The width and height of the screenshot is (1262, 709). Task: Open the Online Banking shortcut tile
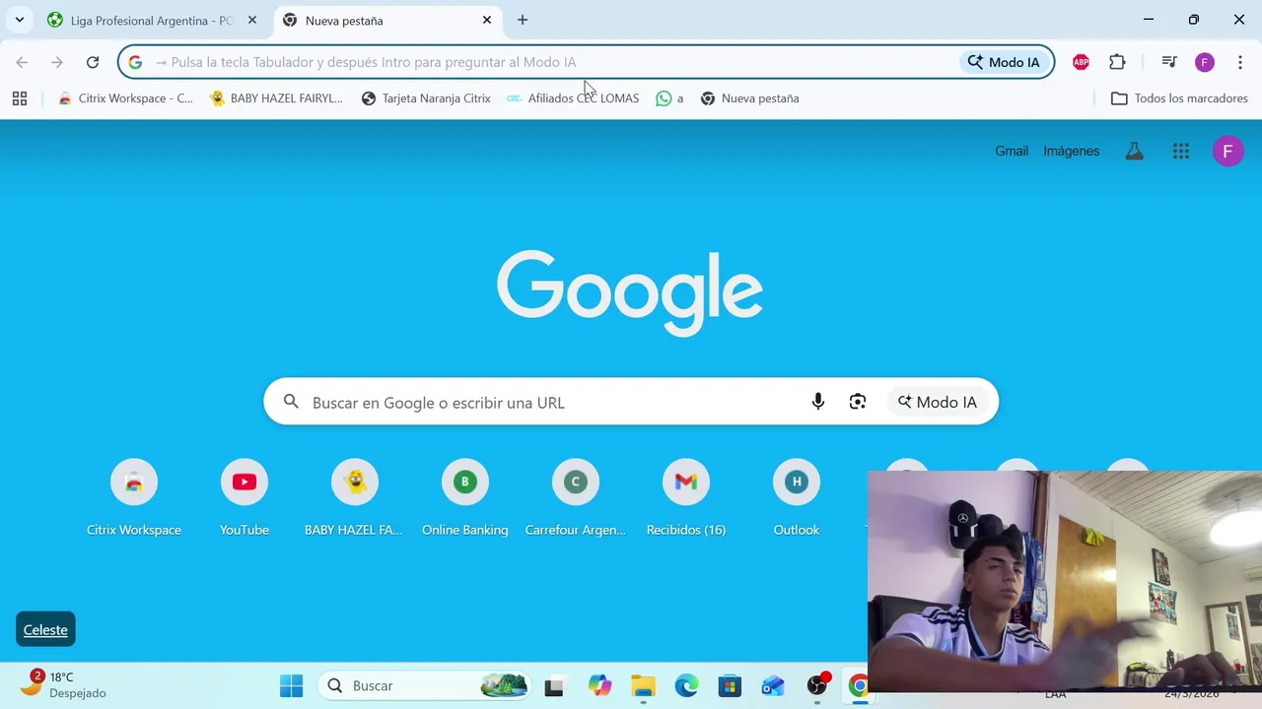(x=465, y=499)
